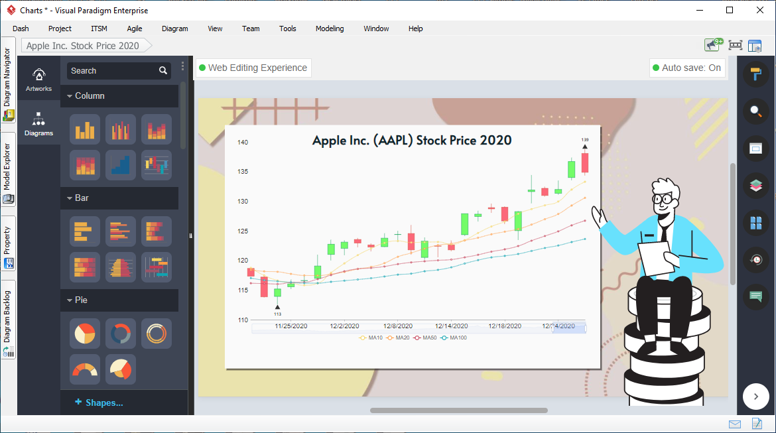Screen dimensions: 776x433
Task: Click the palette splitter collapse handle
Action: tap(190, 236)
